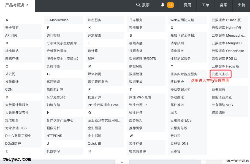Open 云解析 DNS

[180, 144]
